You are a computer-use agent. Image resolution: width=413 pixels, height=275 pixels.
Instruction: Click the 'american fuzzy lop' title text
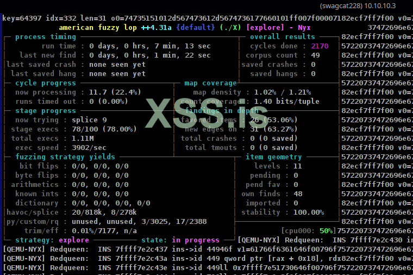point(98,27)
